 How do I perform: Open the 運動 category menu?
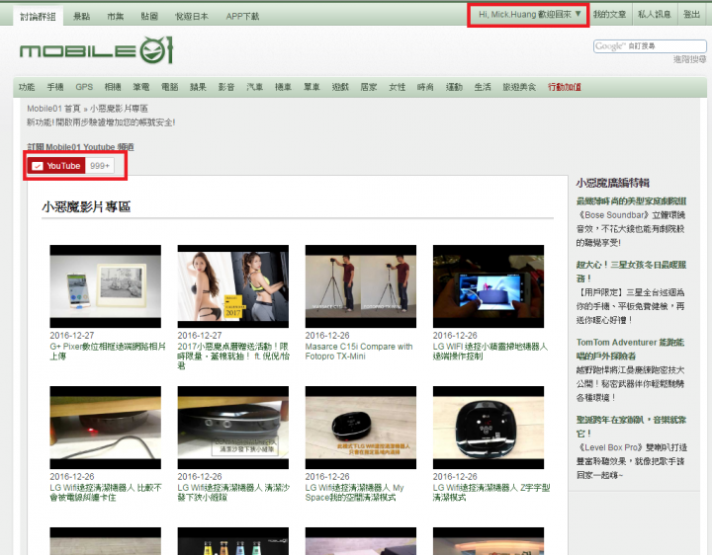[454, 87]
